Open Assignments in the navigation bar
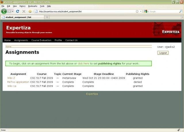This screenshot has height=132, width=184. (21, 40)
